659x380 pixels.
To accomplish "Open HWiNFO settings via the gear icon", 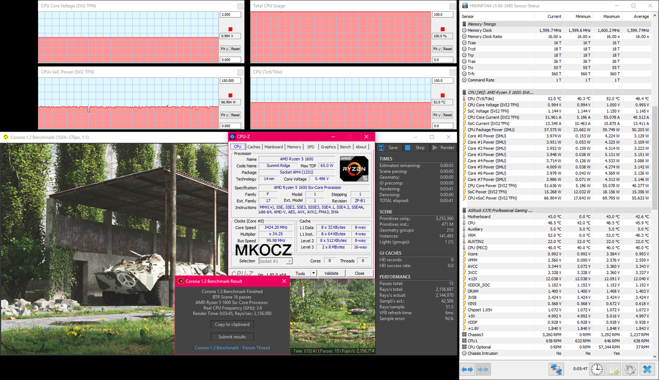I will (630, 369).
